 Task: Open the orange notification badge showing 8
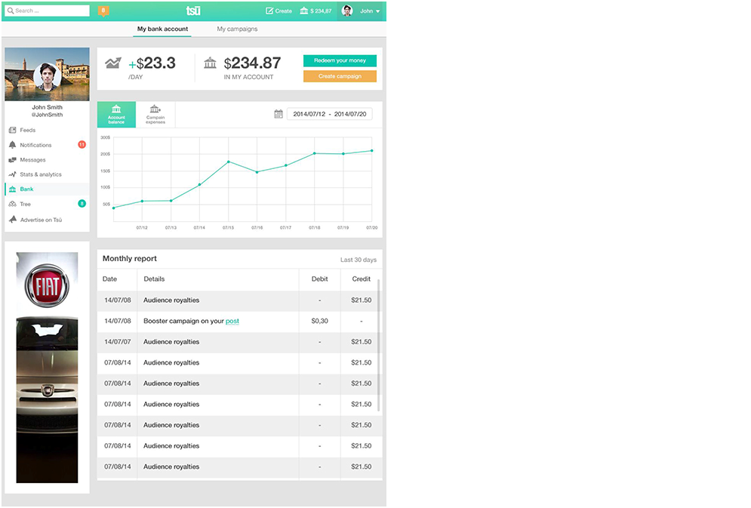pos(103,11)
